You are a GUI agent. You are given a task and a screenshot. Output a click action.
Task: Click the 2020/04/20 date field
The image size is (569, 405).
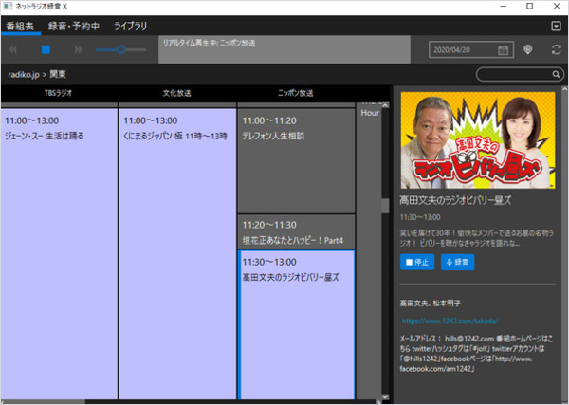click(x=460, y=48)
